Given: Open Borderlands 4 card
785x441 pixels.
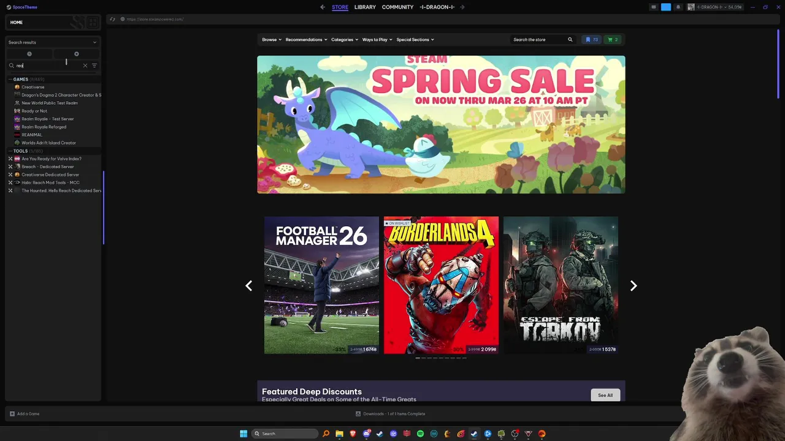Looking at the screenshot, I should coord(441,285).
